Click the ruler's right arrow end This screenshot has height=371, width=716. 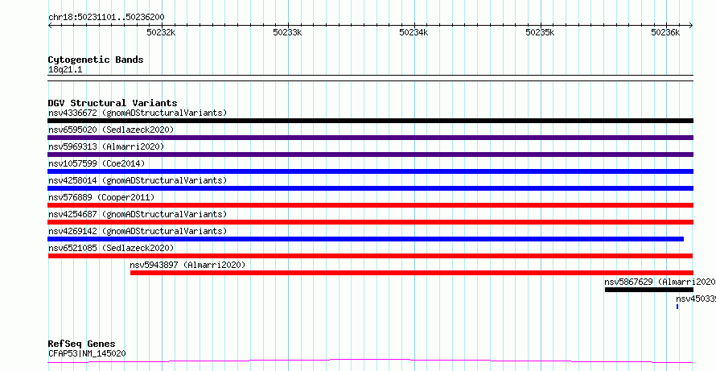[691, 26]
